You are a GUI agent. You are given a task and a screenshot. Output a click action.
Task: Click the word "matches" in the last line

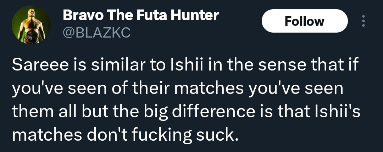coord(47,135)
